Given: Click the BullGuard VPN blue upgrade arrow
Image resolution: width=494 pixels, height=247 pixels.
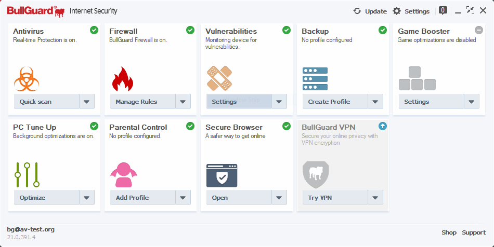Looking at the screenshot, I should click(x=383, y=126).
